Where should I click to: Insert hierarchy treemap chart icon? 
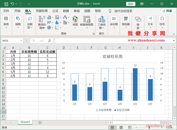57,17
